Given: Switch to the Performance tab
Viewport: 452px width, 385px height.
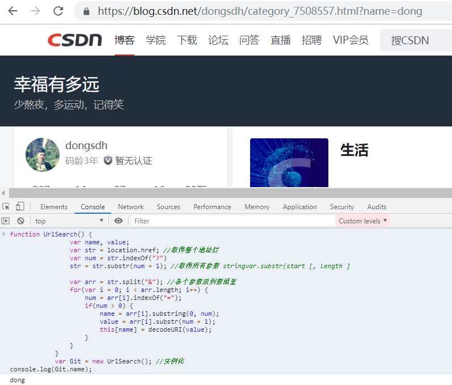Looking at the screenshot, I should coord(212,206).
